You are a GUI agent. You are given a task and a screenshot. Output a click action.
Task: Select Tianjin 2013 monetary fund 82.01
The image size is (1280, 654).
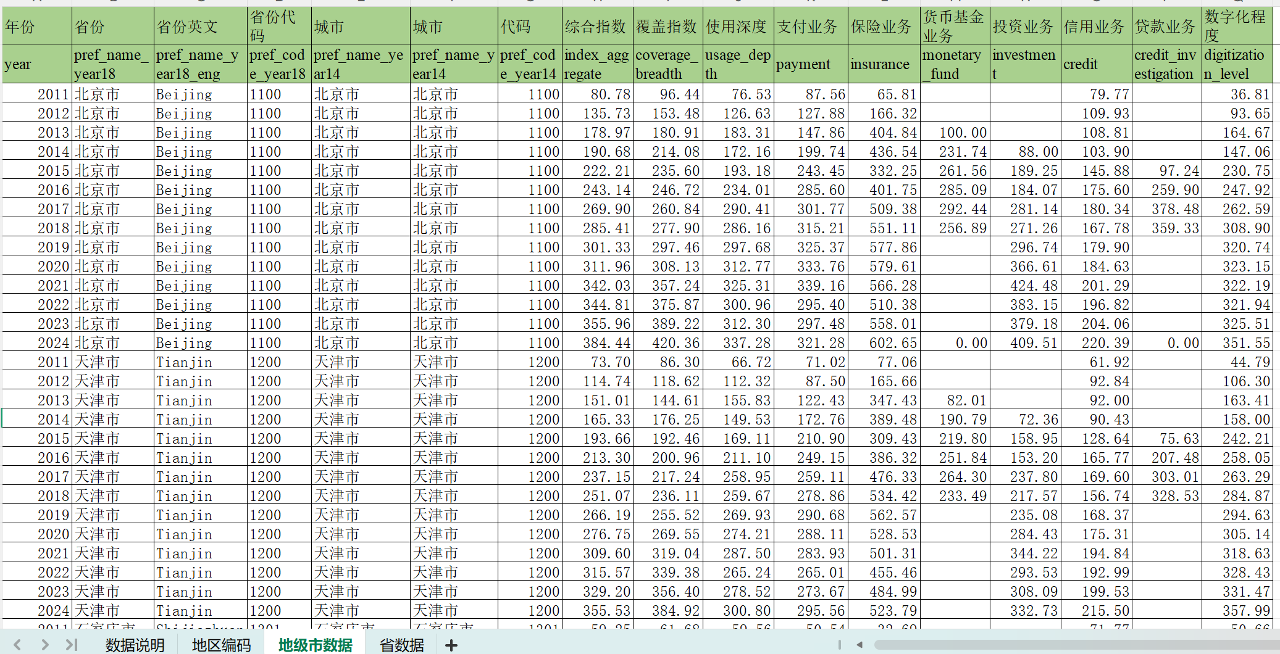(955, 400)
